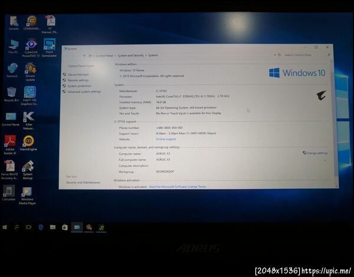The height and width of the screenshot is (277, 354).
Task: Open Aorus Win10 Recovery Guide PDF
Action: point(9,170)
